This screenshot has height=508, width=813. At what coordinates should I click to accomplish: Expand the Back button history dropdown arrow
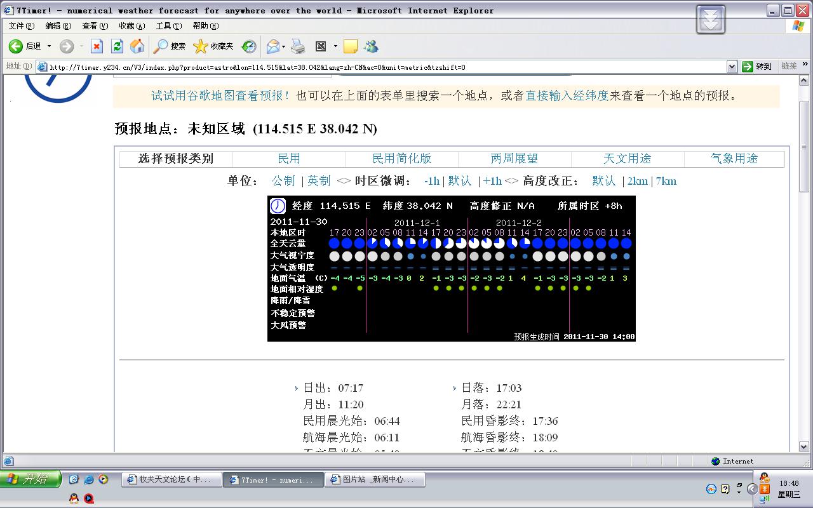49,46
